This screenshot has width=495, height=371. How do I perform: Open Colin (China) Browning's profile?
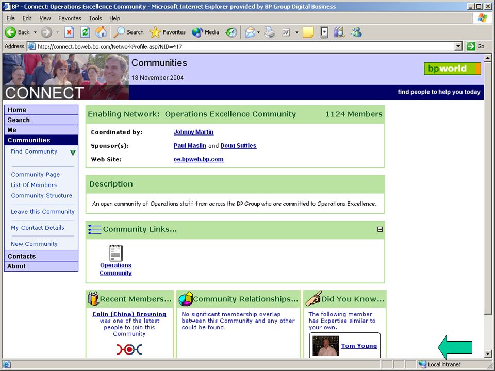(x=129, y=314)
